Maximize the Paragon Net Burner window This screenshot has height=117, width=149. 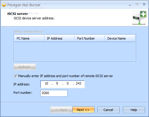click(x=137, y=5)
